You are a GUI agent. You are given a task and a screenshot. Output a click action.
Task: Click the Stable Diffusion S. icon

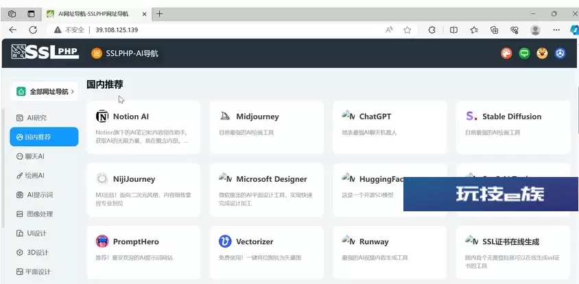click(x=471, y=117)
